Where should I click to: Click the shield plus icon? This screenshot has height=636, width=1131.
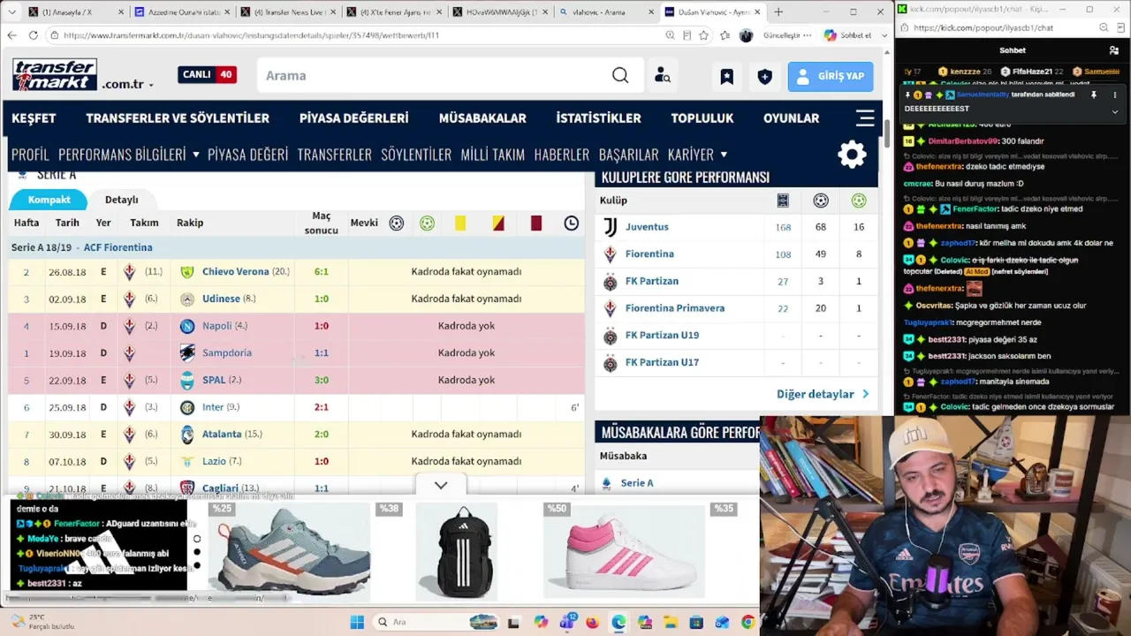tap(765, 77)
